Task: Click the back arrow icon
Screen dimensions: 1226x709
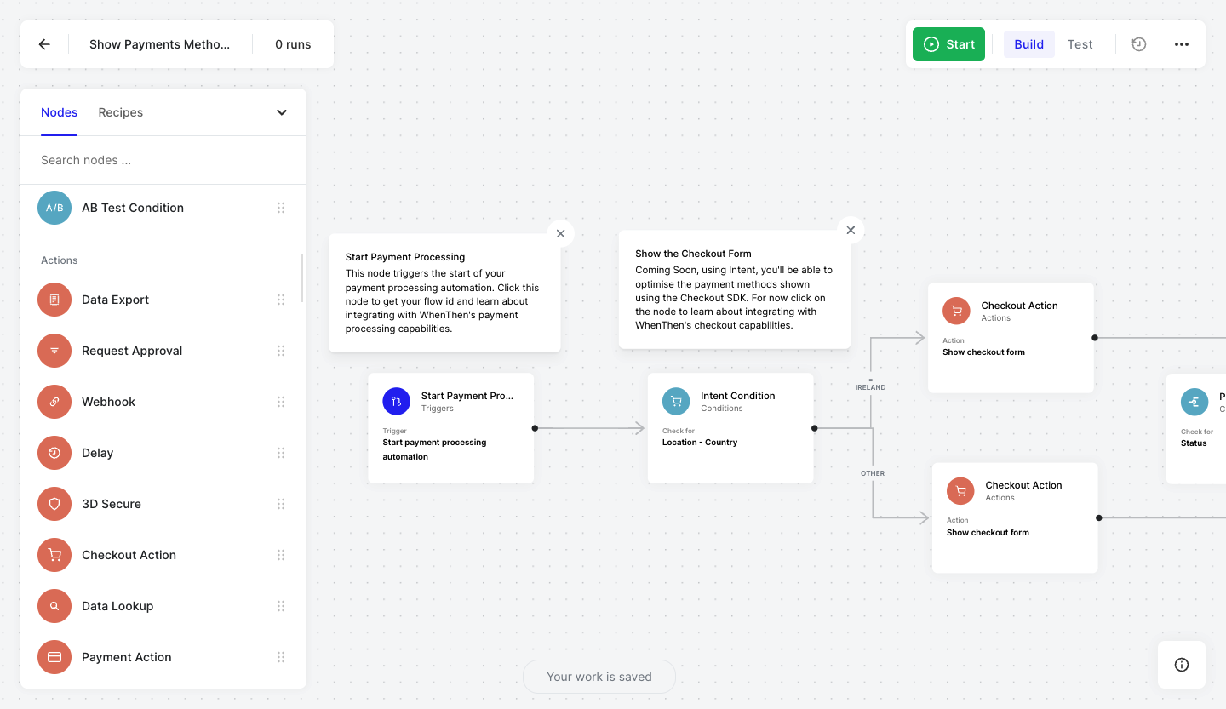Action: coord(44,44)
